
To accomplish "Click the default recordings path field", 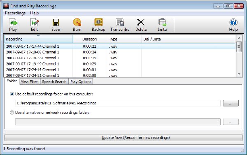I will (118, 103).
